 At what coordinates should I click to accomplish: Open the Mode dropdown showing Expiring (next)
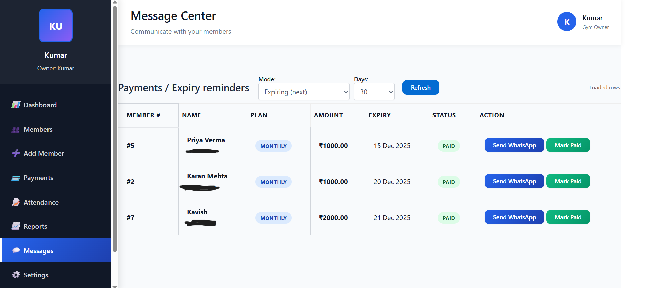303,92
